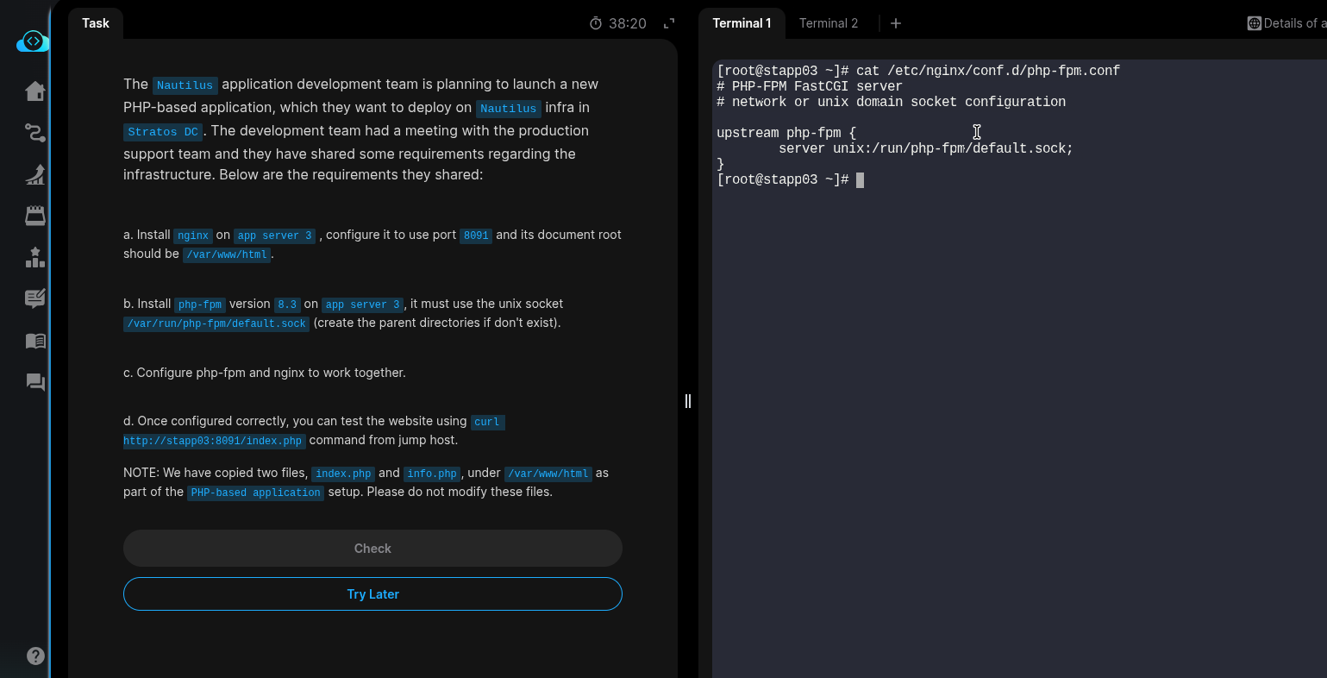This screenshot has width=1327, height=678.
Task: Click the Stratos DC code tag
Action: [163, 131]
